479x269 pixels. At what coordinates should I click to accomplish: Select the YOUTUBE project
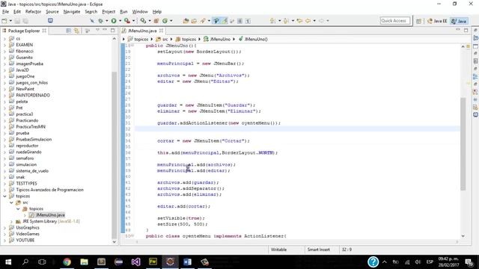point(25,241)
